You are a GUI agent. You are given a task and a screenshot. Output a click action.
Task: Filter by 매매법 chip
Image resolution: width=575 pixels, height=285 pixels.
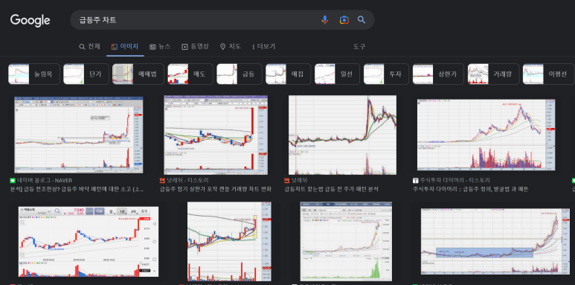[138, 74]
